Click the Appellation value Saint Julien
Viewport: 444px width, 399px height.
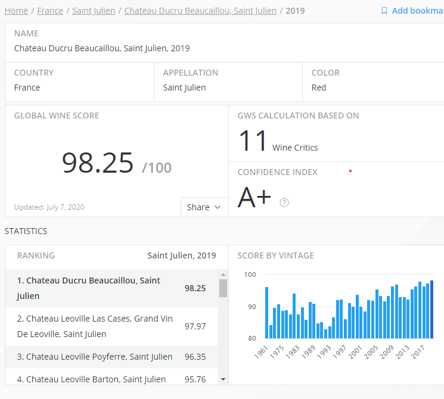click(184, 88)
